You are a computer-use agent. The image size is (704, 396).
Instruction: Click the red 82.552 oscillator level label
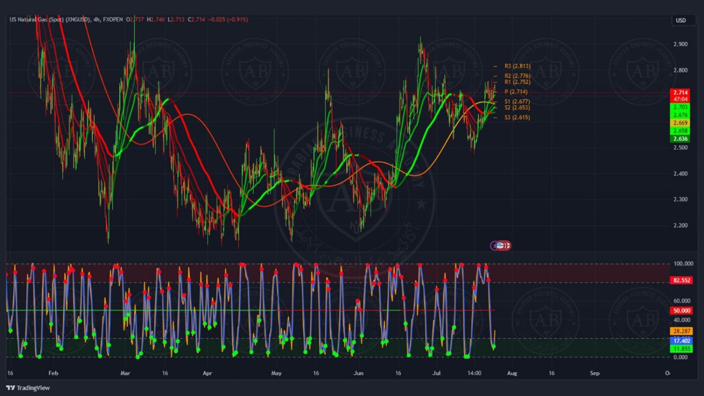[x=681, y=281]
